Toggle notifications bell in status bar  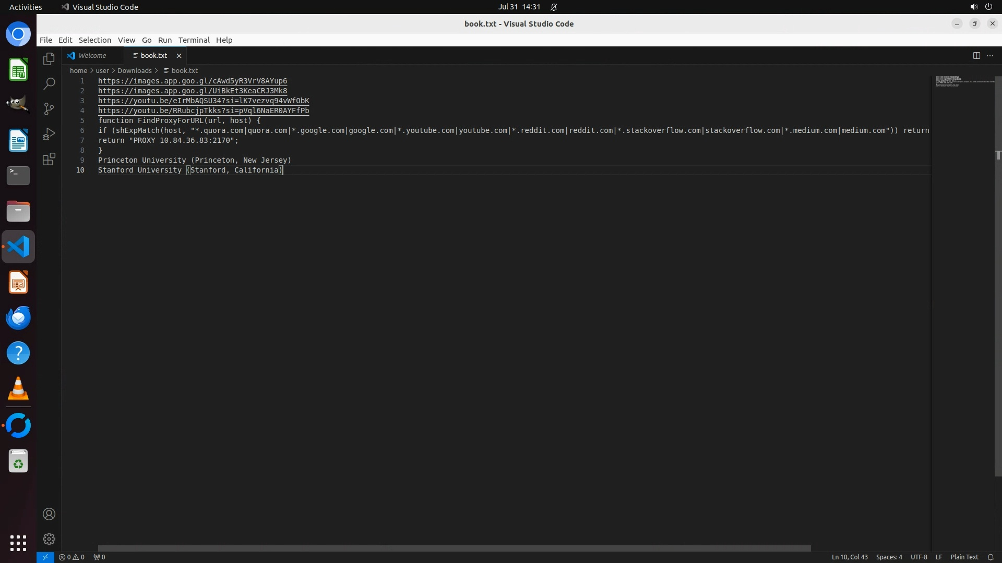[990, 557]
